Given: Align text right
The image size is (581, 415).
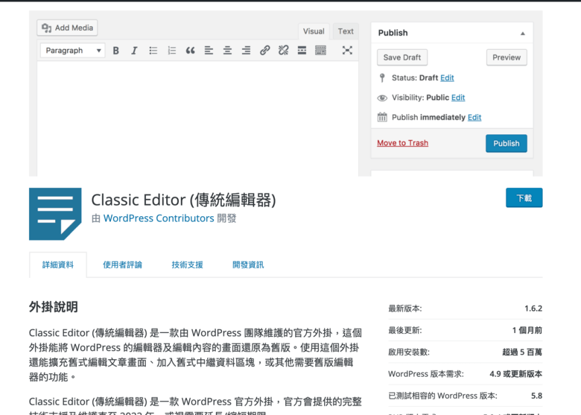Looking at the screenshot, I should [x=246, y=50].
